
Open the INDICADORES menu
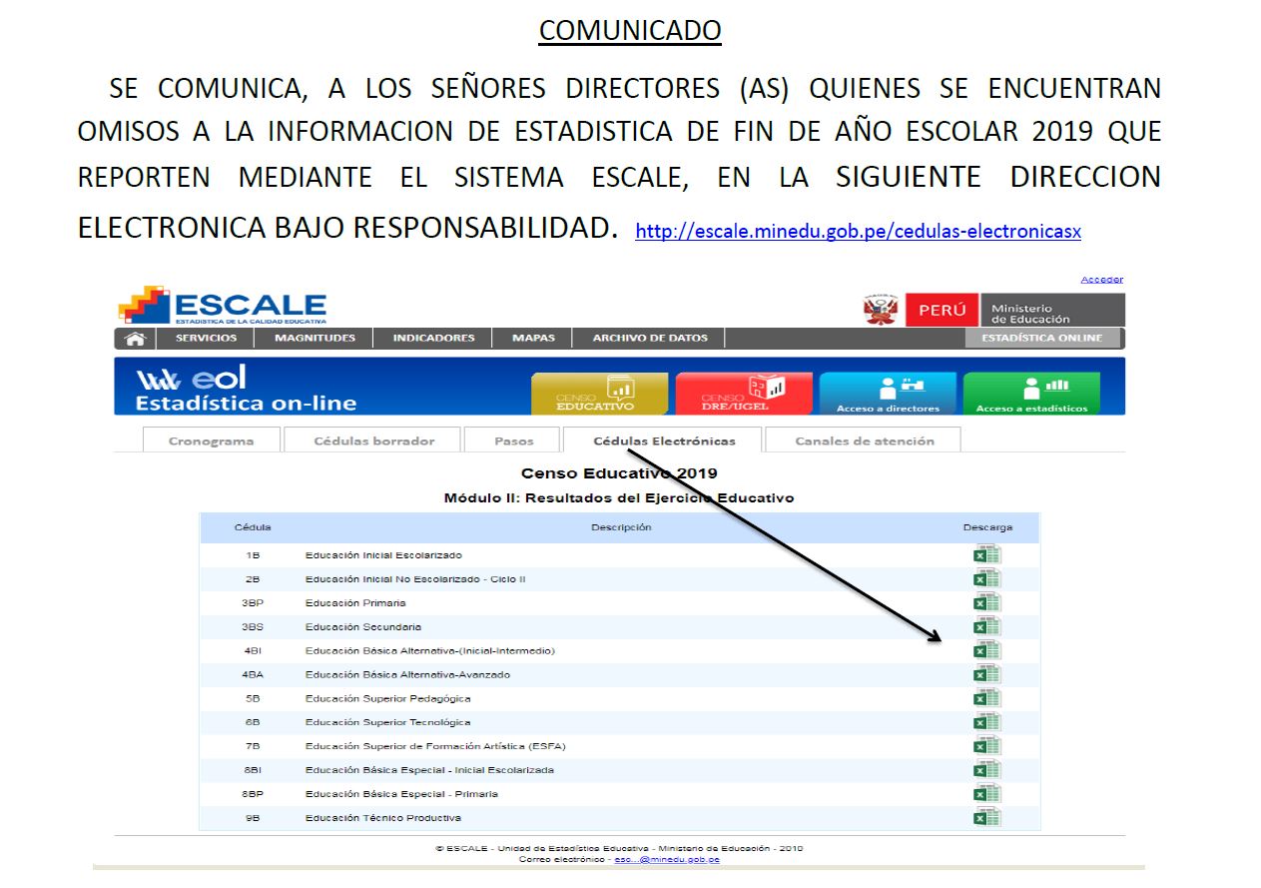433,339
